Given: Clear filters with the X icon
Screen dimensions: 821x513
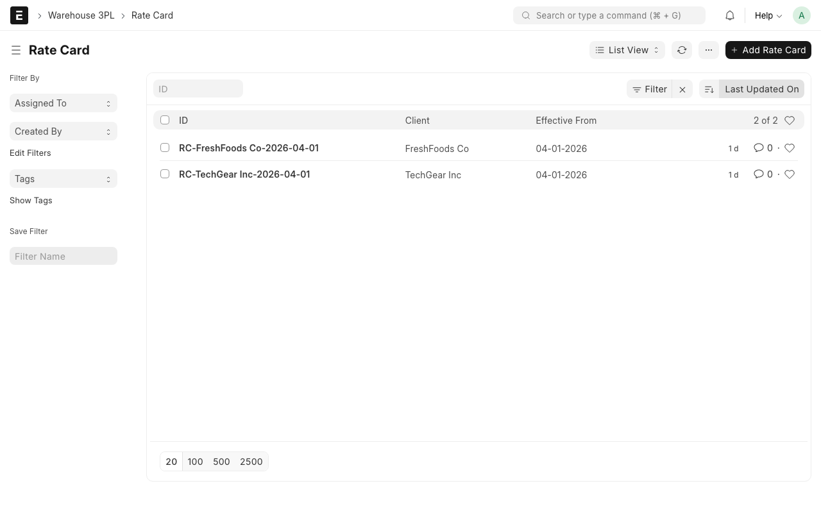Looking at the screenshot, I should point(682,89).
